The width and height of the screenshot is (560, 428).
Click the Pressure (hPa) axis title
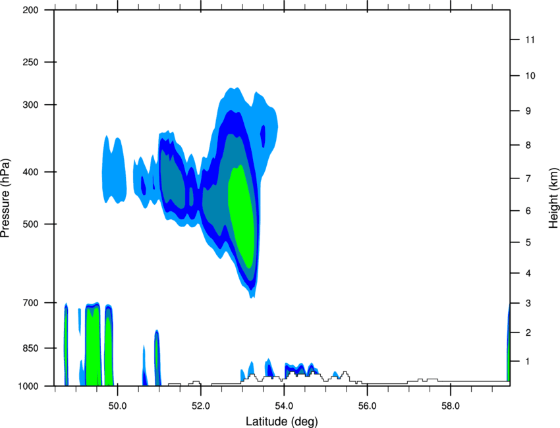[5, 198]
